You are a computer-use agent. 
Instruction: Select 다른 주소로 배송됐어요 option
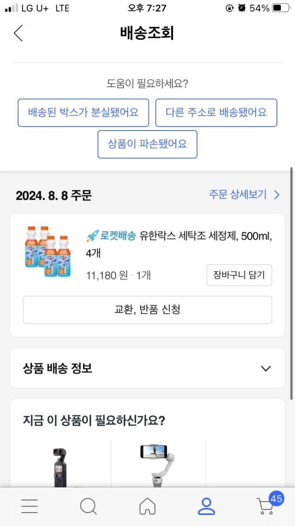[216, 113]
